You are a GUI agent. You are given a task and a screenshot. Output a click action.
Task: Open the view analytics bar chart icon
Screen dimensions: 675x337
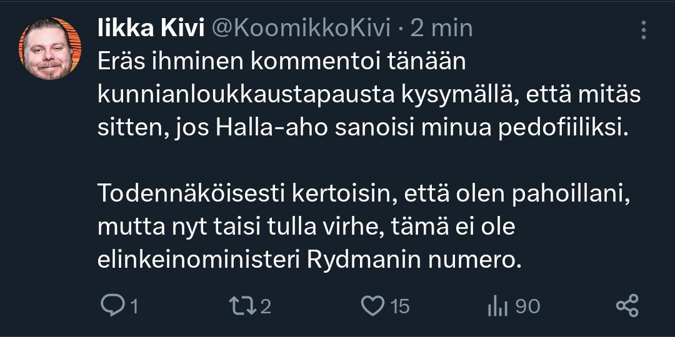[x=496, y=306]
